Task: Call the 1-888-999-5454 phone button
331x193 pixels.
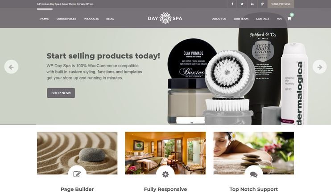Action: click(281, 4)
